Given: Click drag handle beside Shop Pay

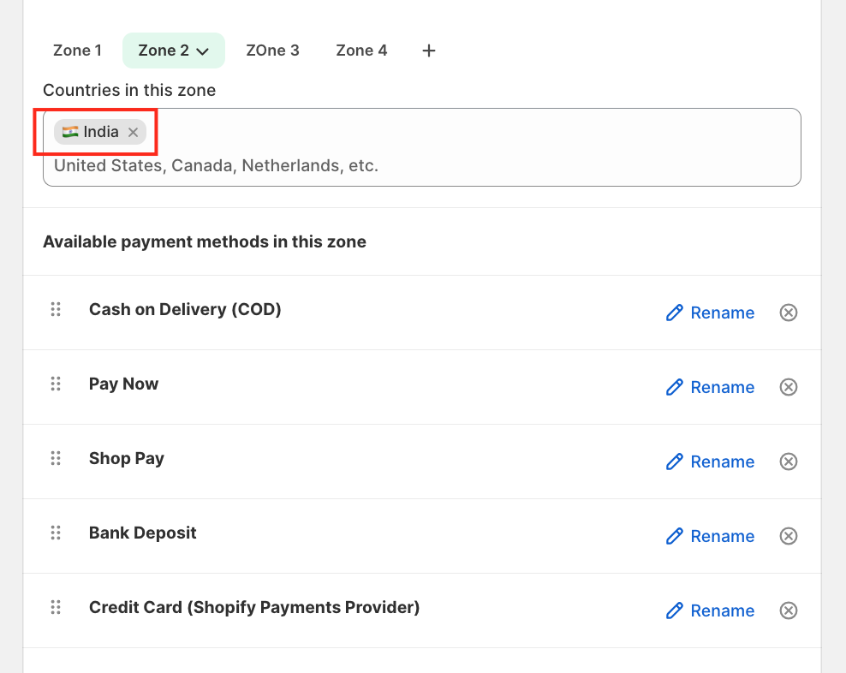Looking at the screenshot, I should (x=56, y=458).
